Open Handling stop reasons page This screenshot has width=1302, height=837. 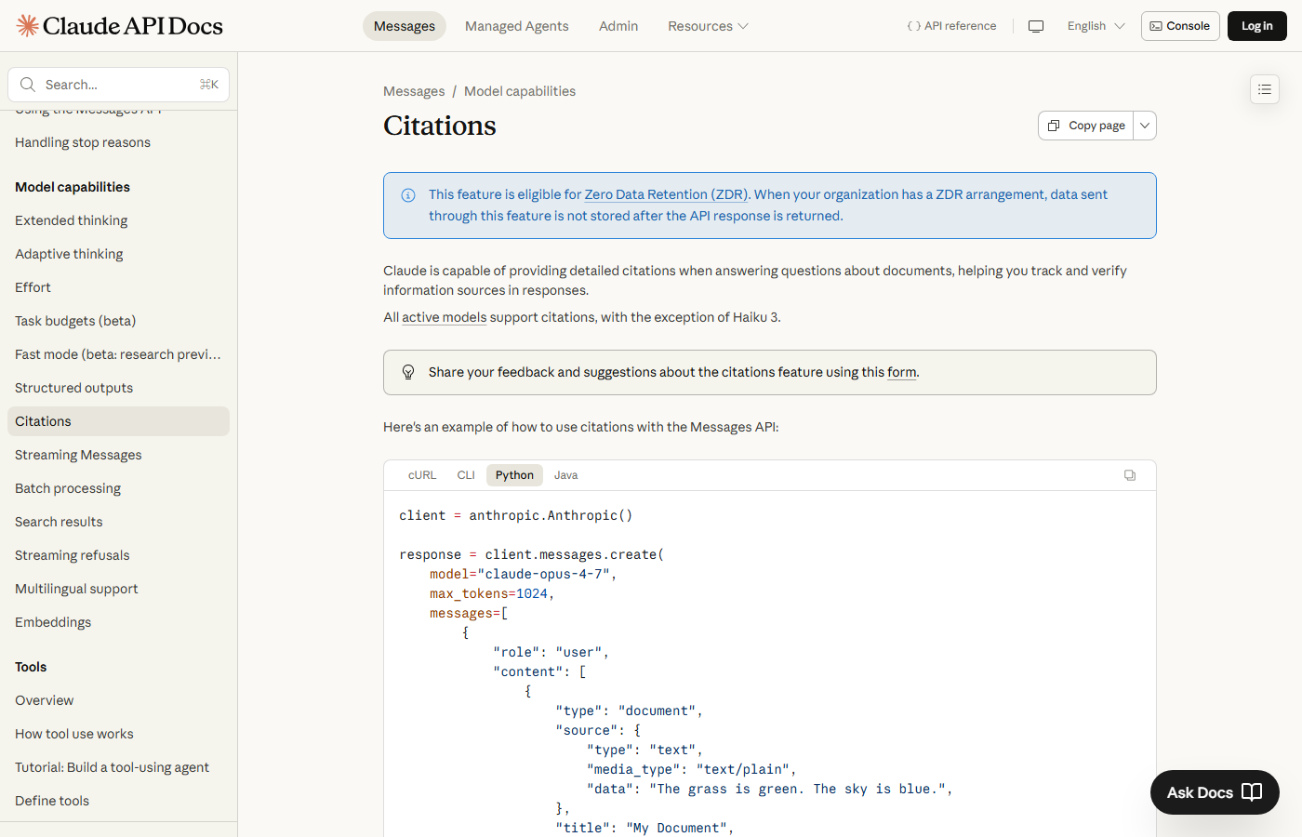118,142
